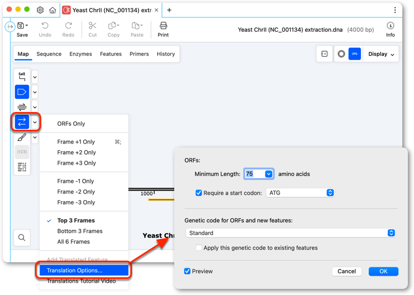Open Translation Options menu item

point(84,271)
